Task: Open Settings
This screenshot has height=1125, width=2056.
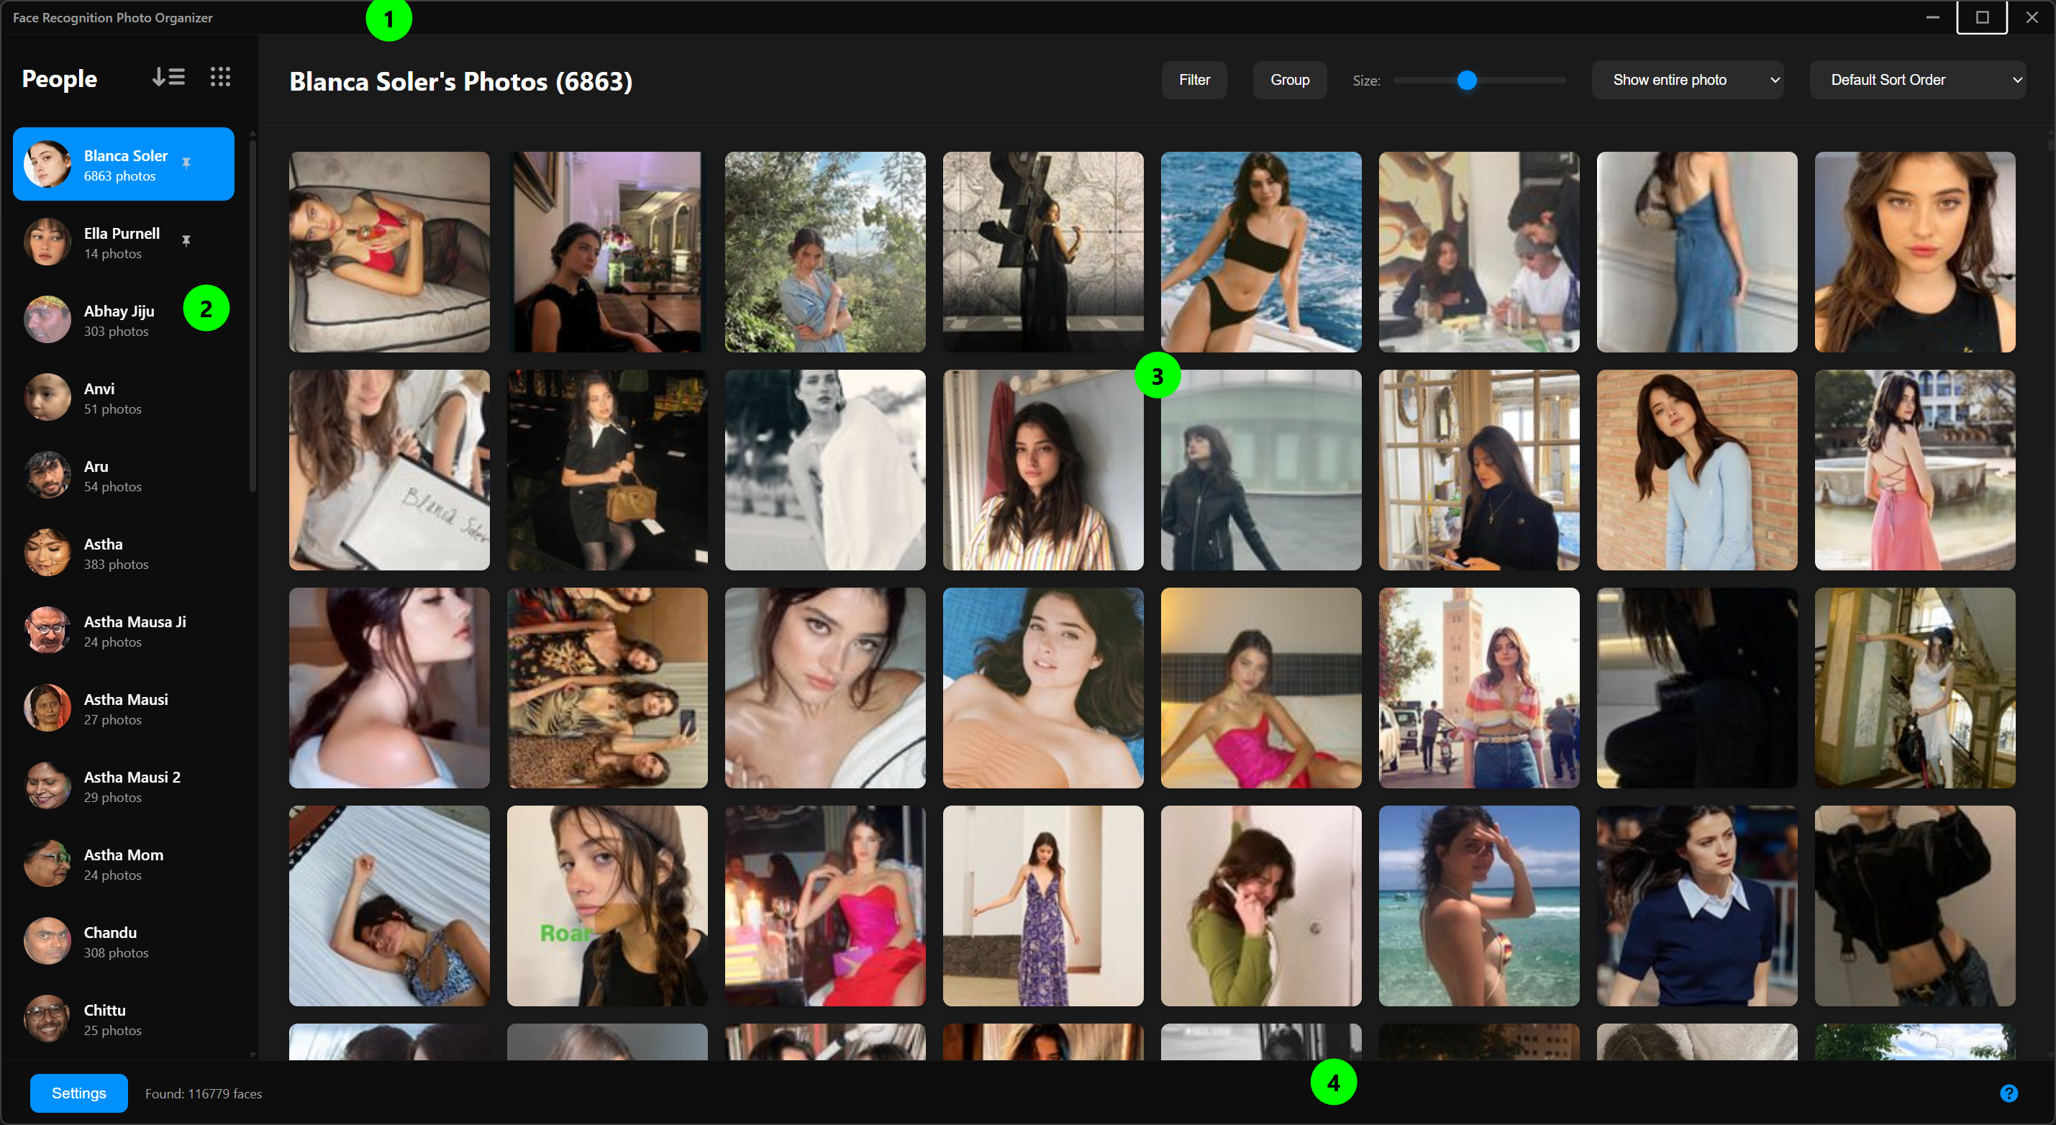Action: [79, 1093]
